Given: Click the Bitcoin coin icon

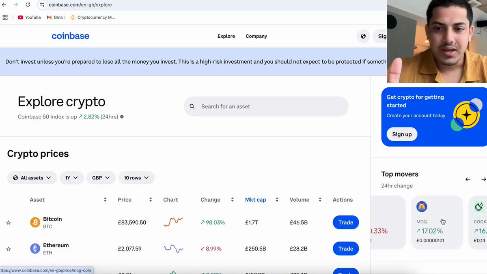Looking at the screenshot, I should click(35, 222).
